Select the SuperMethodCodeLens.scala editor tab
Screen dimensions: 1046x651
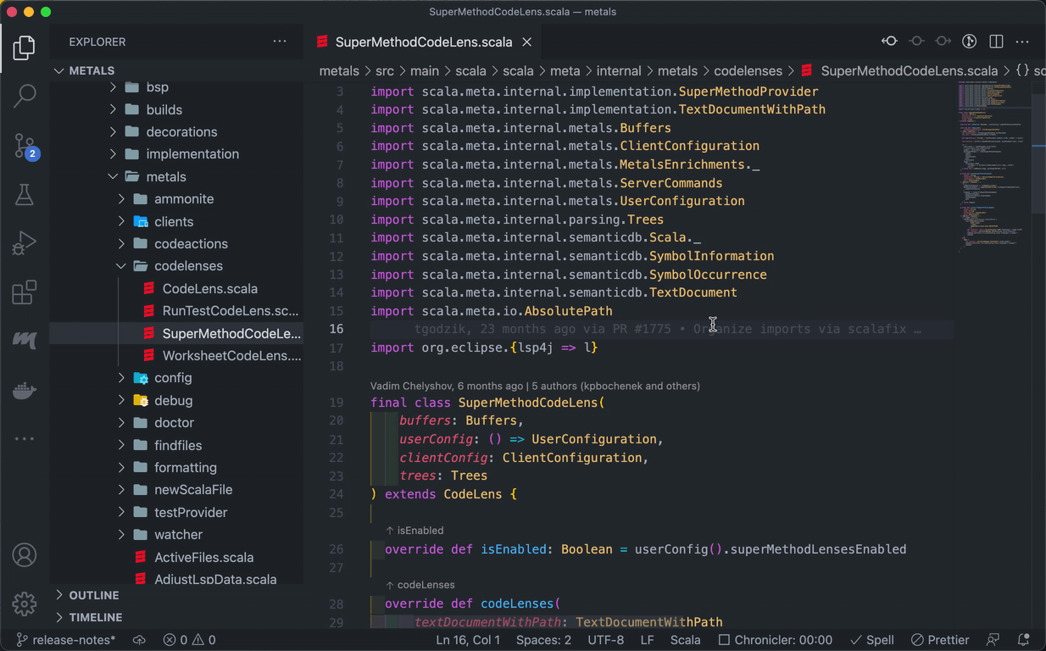click(423, 42)
